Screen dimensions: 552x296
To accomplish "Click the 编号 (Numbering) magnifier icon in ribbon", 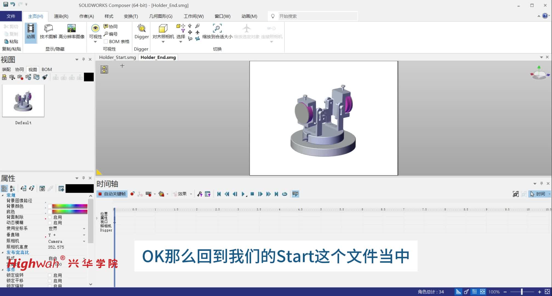I will (x=106, y=34).
